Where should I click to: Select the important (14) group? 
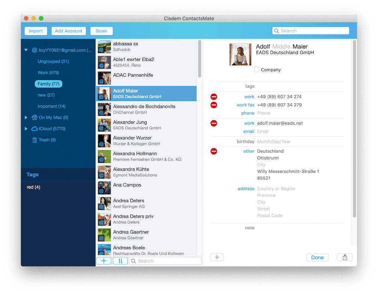(51, 106)
